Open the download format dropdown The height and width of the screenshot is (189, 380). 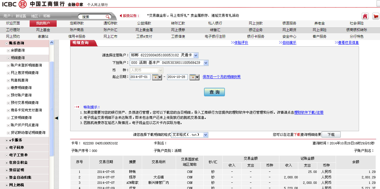coord(205,135)
